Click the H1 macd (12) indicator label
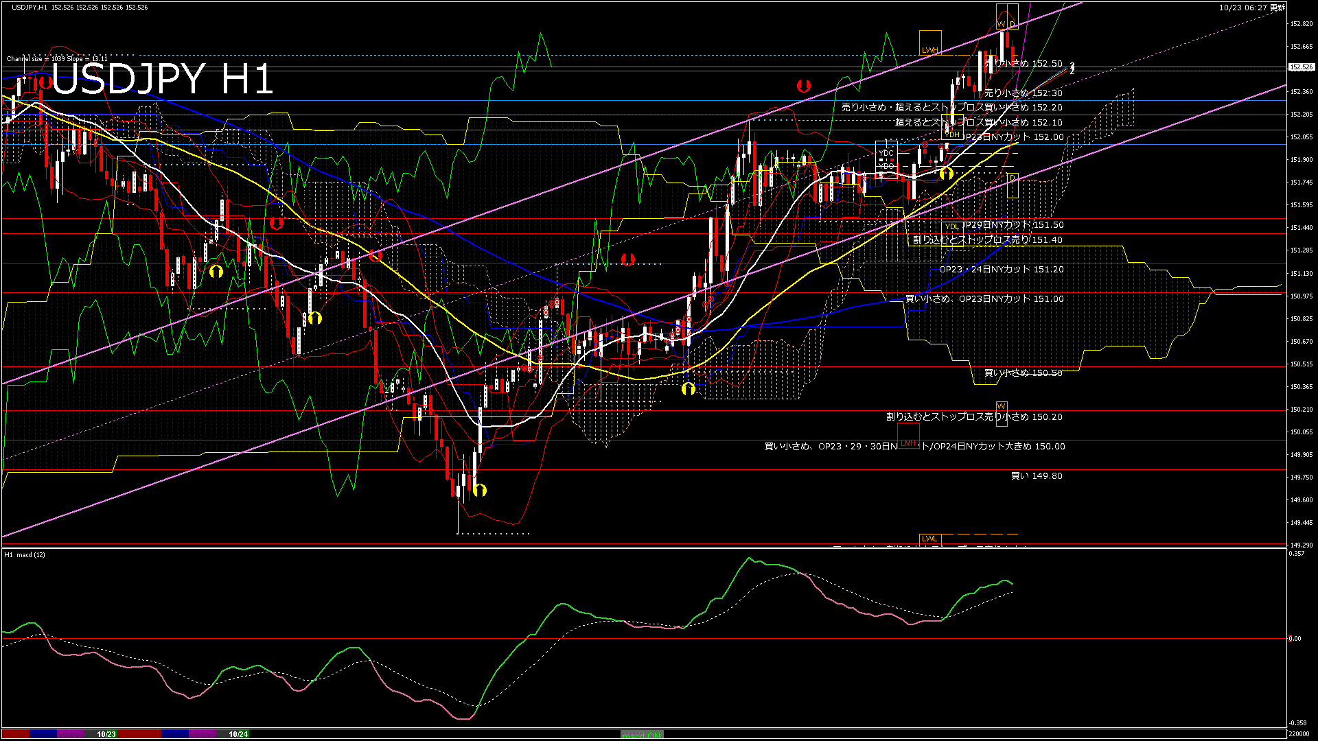 click(x=25, y=554)
